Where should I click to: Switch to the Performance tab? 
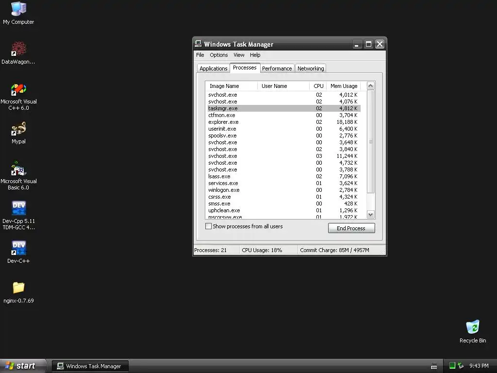pyautogui.click(x=277, y=68)
